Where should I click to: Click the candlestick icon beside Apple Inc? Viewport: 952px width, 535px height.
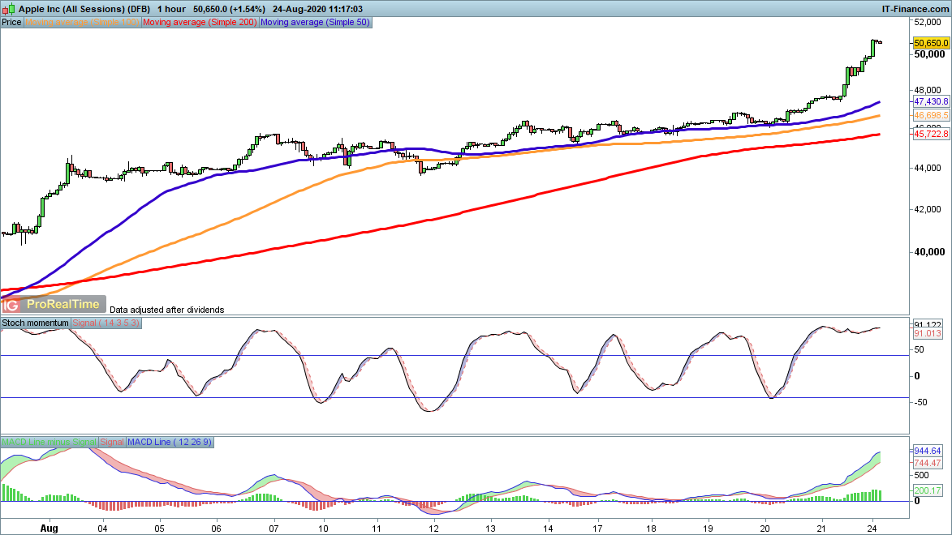coord(7,7)
